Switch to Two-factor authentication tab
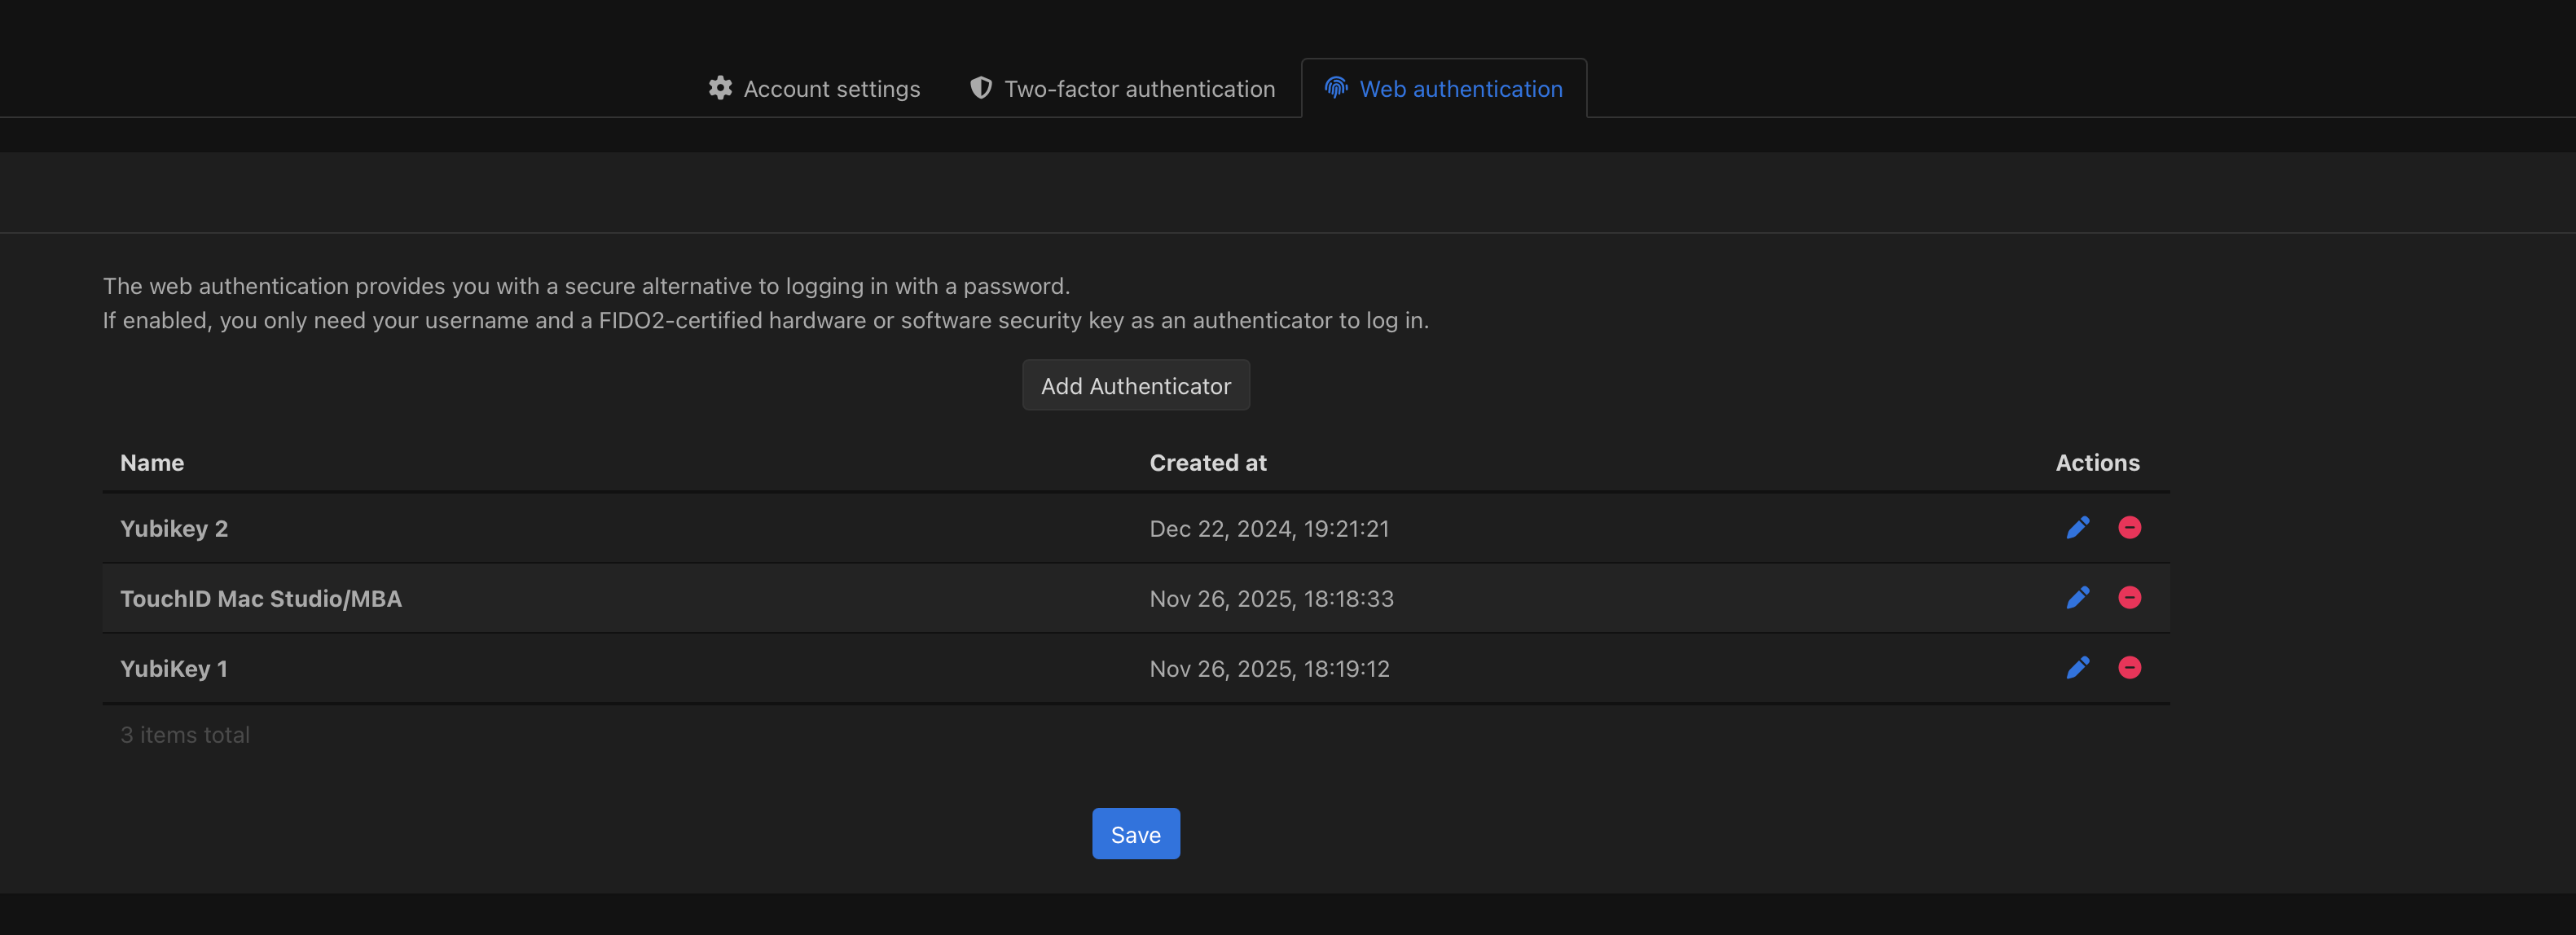The image size is (2576, 935). pos(1139,89)
